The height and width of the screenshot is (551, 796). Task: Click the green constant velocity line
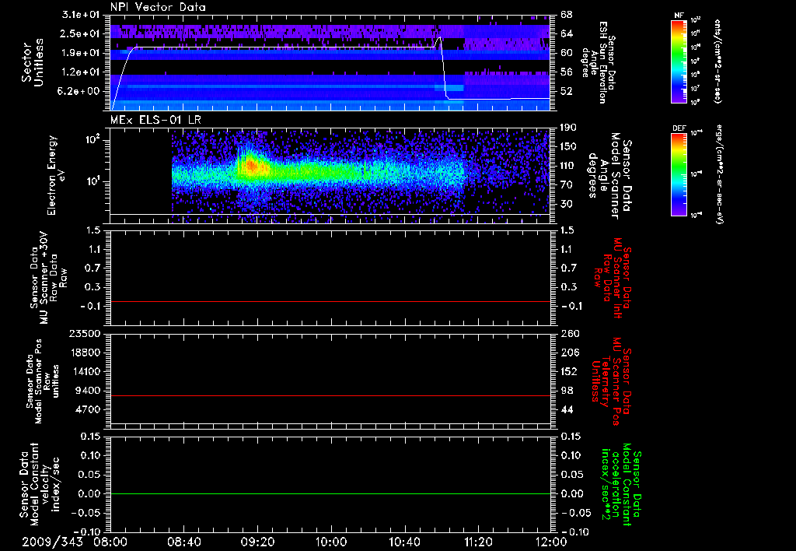tap(330, 493)
